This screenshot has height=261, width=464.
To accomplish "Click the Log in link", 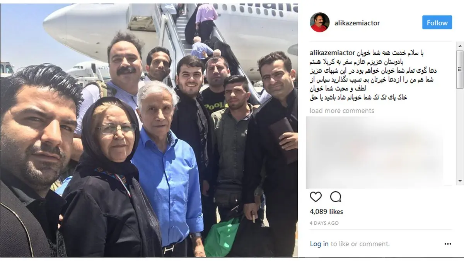I will pos(319,244).
